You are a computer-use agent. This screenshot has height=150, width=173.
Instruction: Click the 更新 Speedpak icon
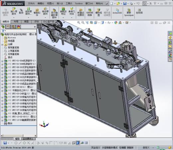[129, 12]
